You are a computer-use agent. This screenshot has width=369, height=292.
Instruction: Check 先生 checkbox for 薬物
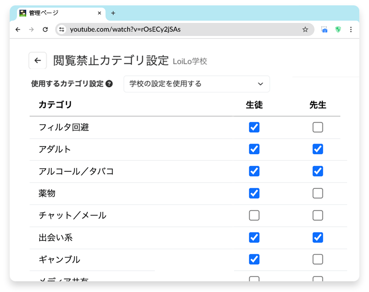[x=318, y=193]
